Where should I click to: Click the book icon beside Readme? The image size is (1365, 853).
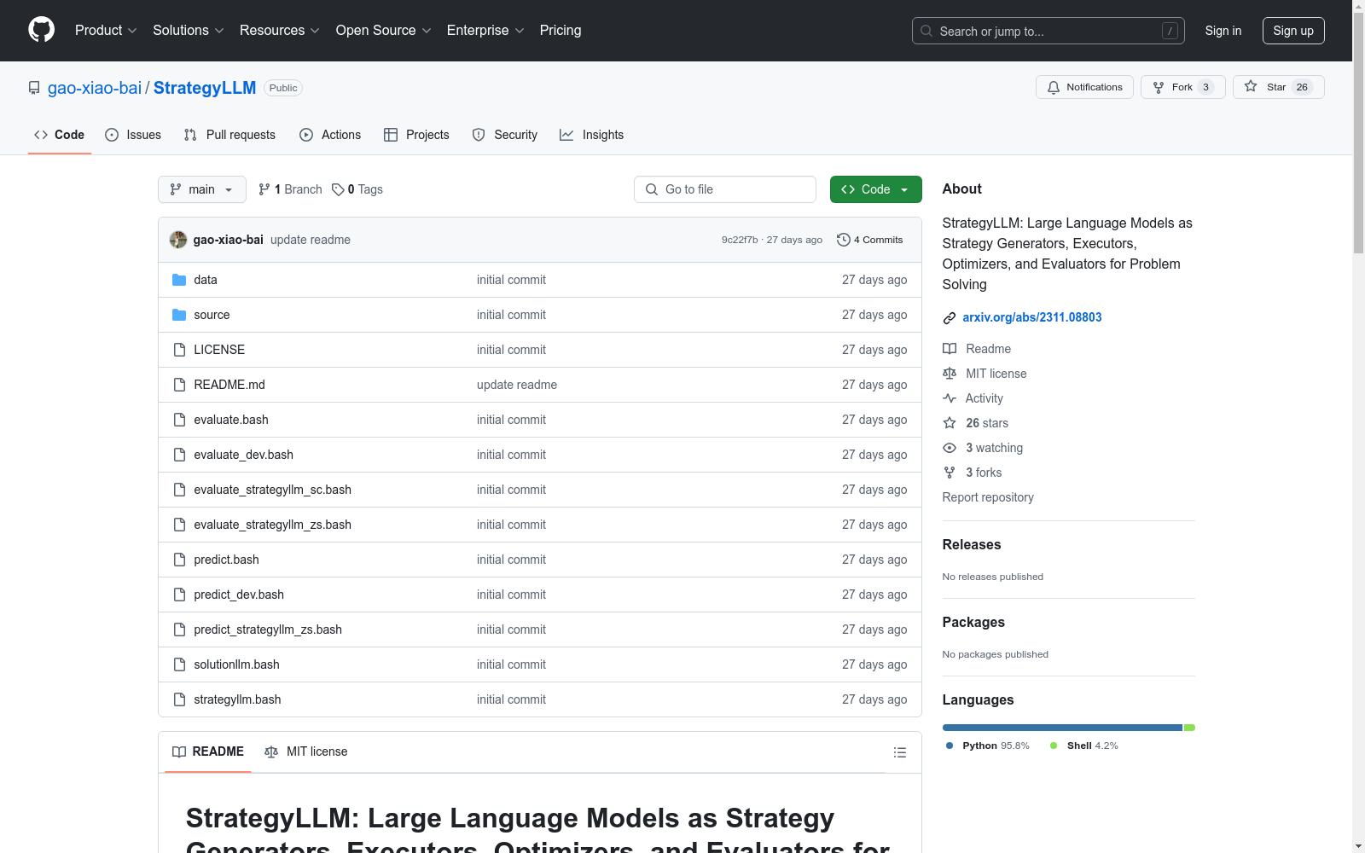tap(950, 349)
